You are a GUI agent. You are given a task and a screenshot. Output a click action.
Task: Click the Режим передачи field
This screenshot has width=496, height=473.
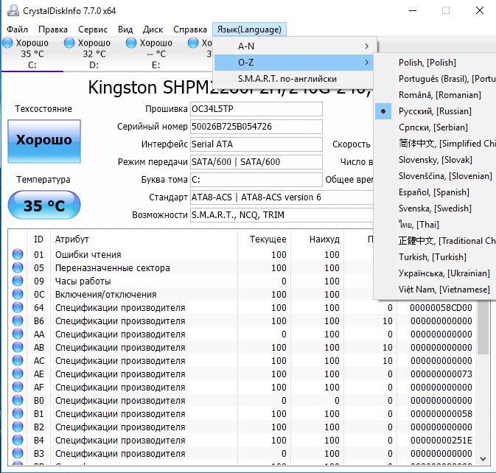tap(256, 162)
